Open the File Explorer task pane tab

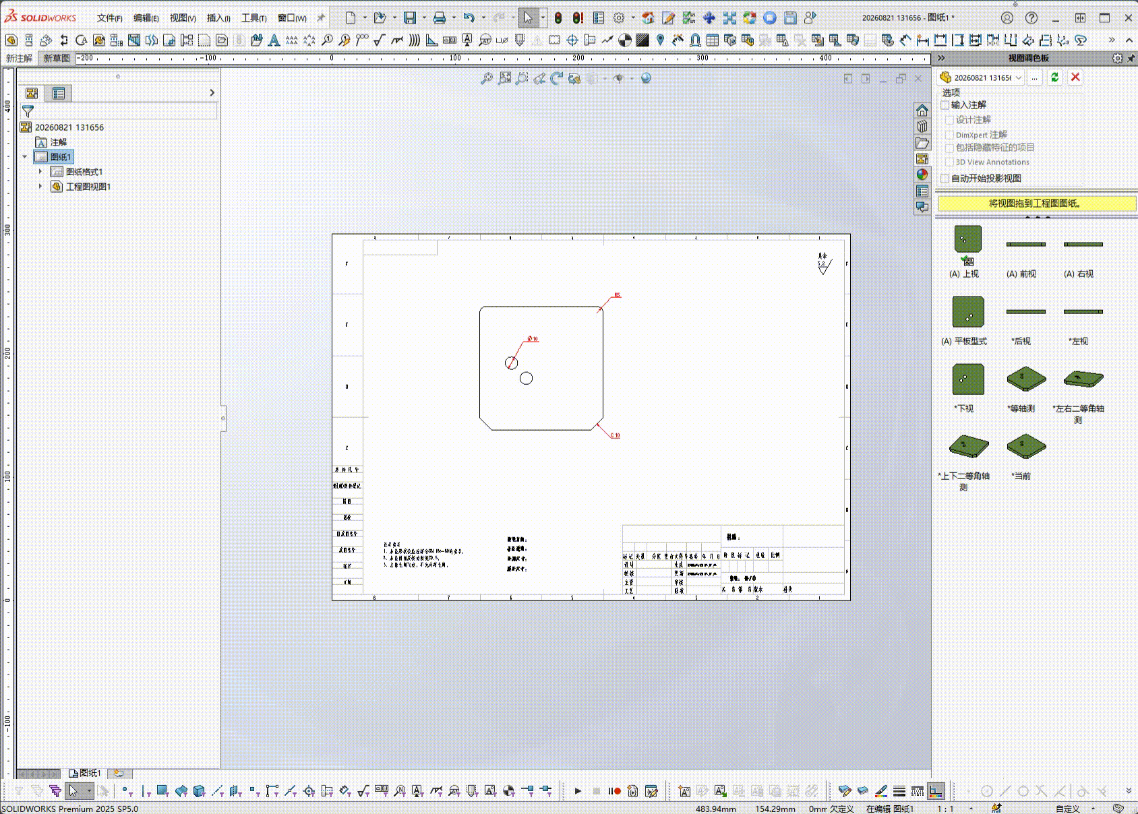tap(922, 143)
